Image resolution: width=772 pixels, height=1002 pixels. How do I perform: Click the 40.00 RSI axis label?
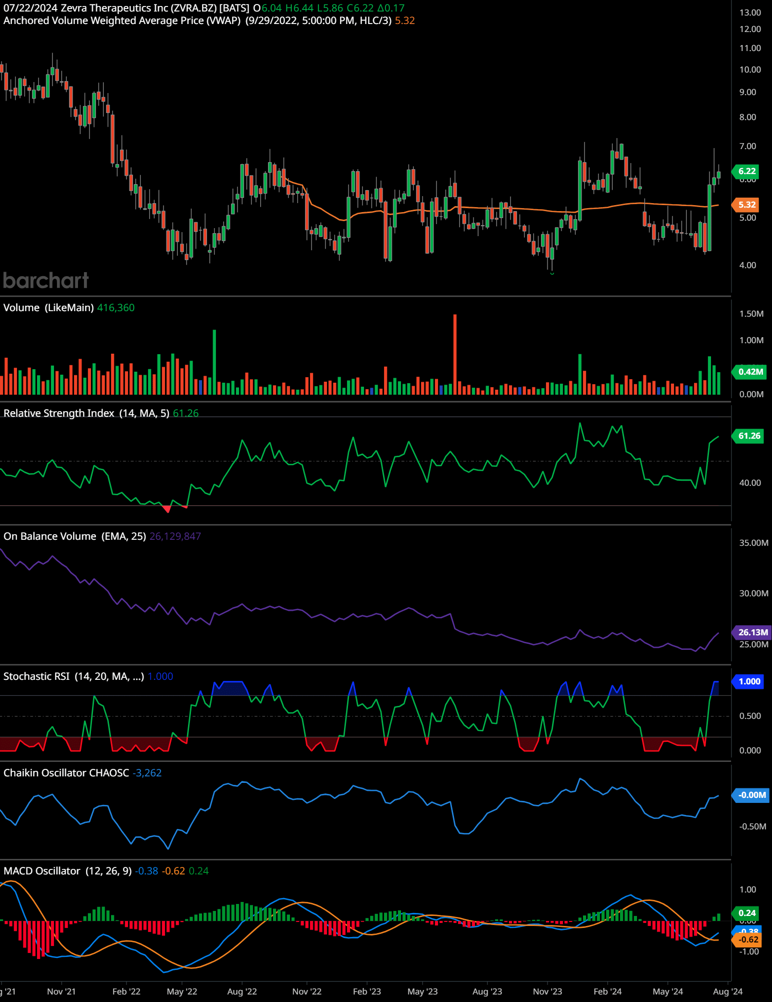click(750, 483)
